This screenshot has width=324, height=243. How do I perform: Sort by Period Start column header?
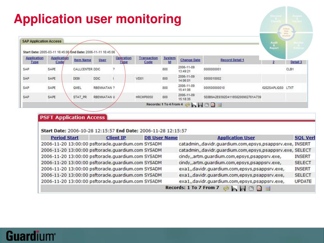pyautogui.click(x=65, y=138)
